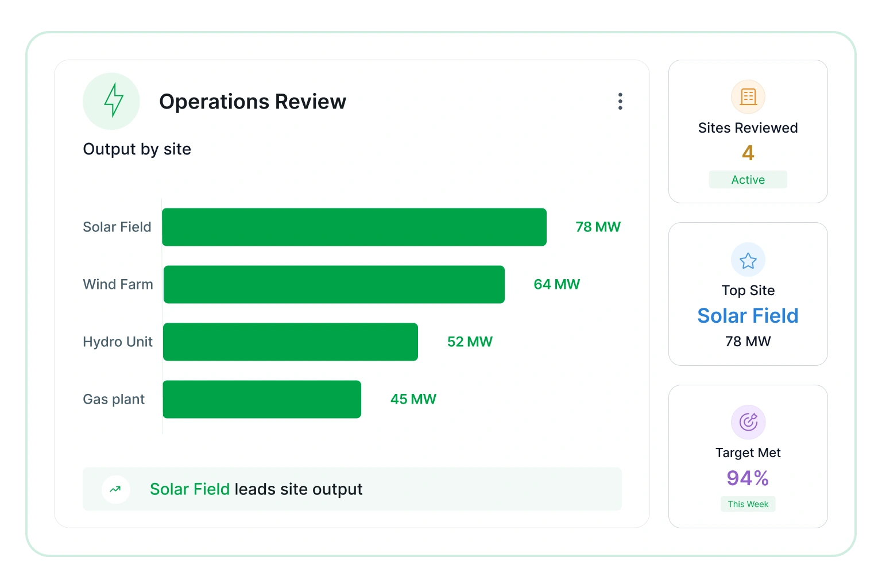Screen dimensions: 882x588
Task: Click the Sites Reviewed label
Action: (x=748, y=127)
